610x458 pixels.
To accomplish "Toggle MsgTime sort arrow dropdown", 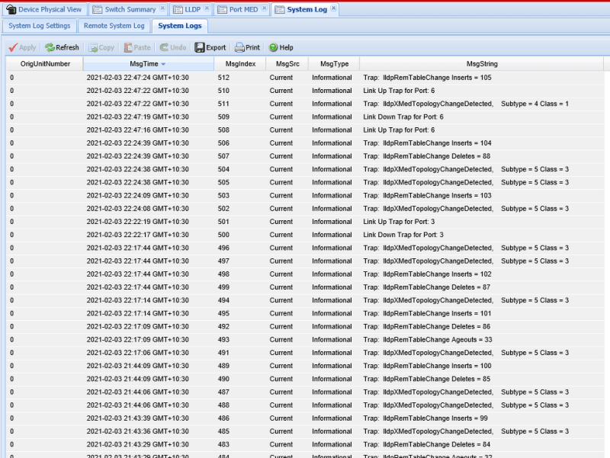I will (163, 64).
